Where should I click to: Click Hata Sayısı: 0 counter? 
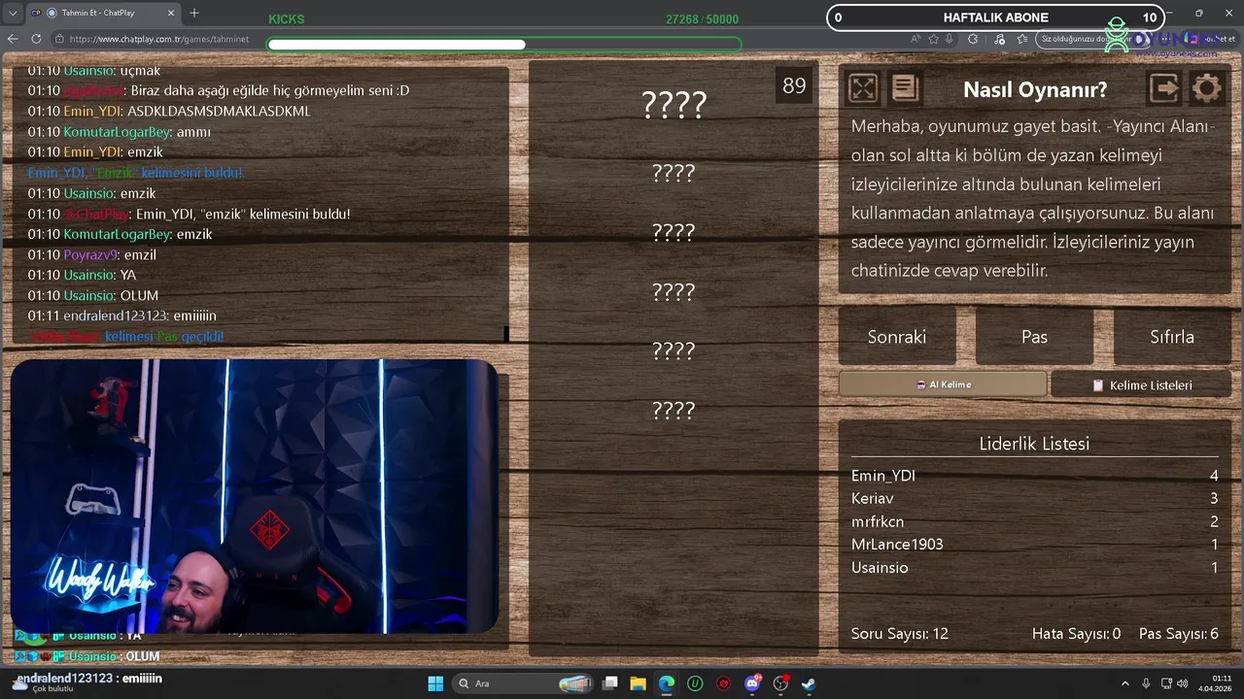[1076, 634]
